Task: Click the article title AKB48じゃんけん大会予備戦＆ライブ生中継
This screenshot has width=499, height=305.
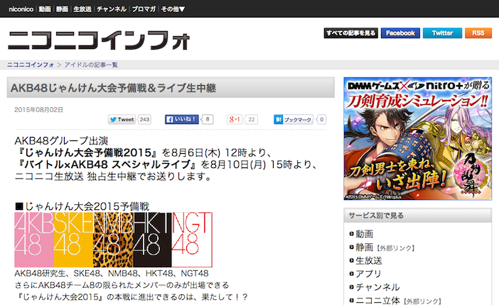Action: [x=113, y=88]
